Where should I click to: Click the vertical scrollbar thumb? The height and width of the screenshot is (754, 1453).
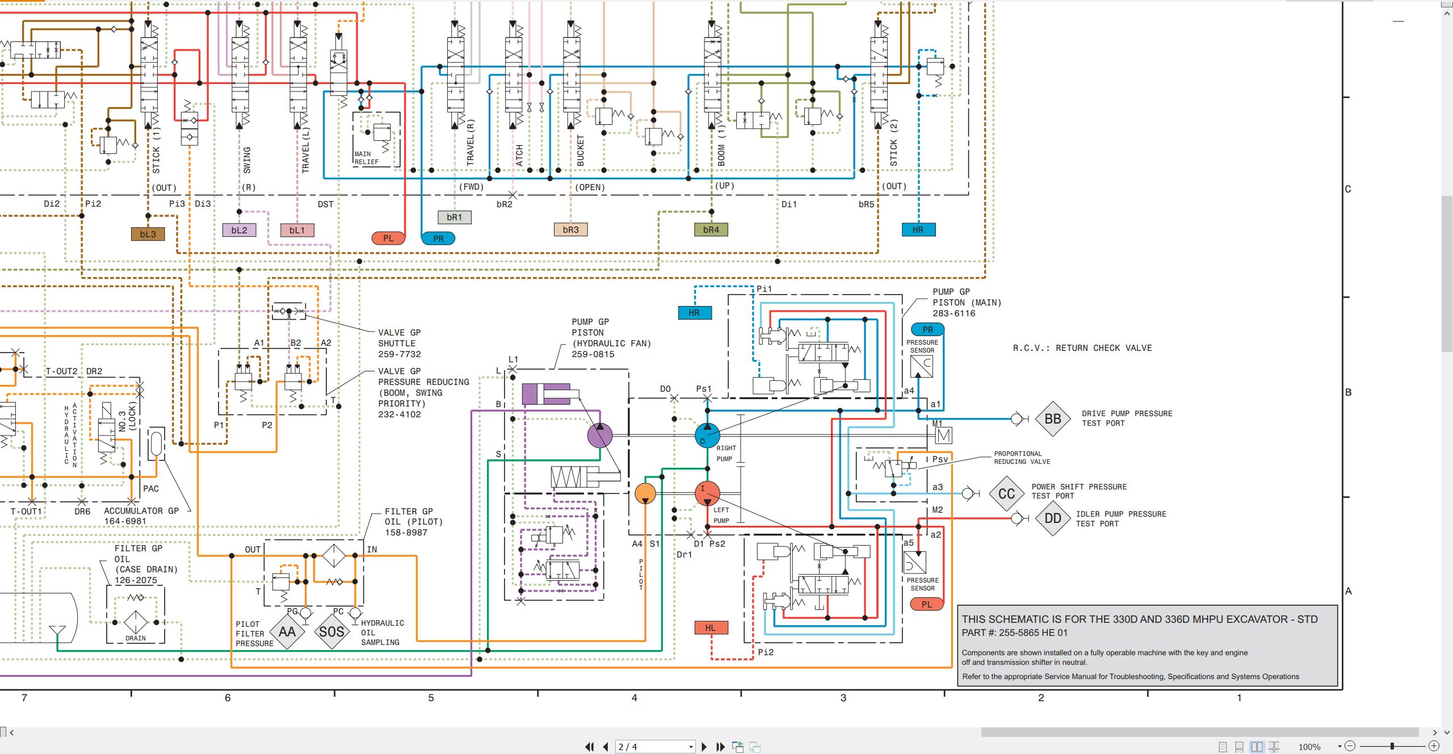tap(1447, 274)
